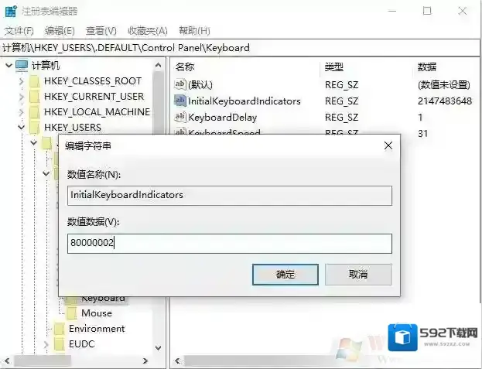Click the tree pane scroll down arrow

coord(159,348)
